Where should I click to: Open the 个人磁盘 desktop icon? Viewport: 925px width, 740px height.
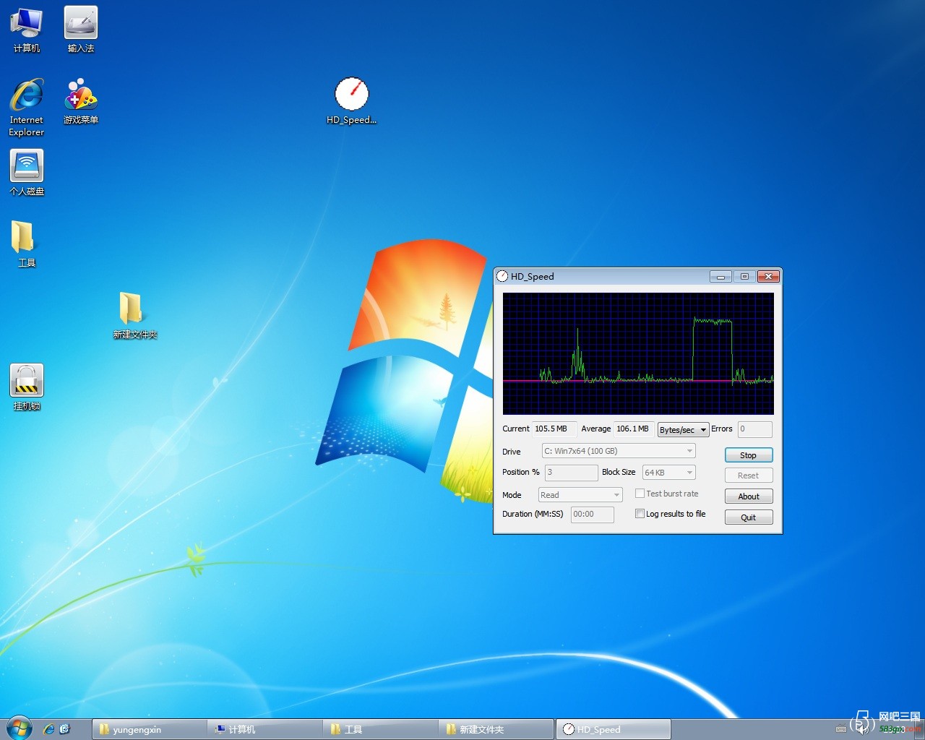pyautogui.click(x=27, y=173)
